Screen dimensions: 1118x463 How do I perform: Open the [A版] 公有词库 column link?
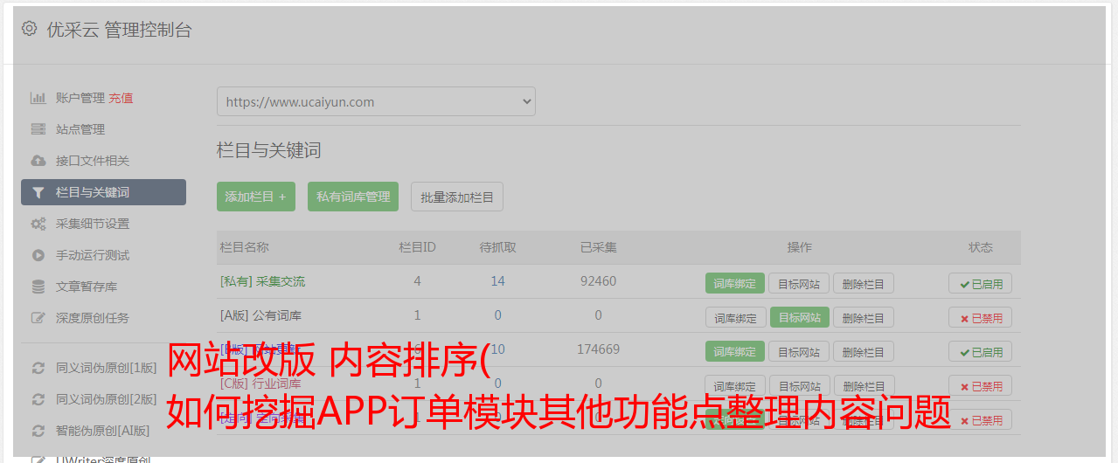pos(260,315)
